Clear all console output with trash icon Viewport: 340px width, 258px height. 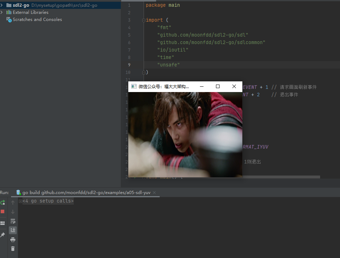pyautogui.click(x=13, y=249)
